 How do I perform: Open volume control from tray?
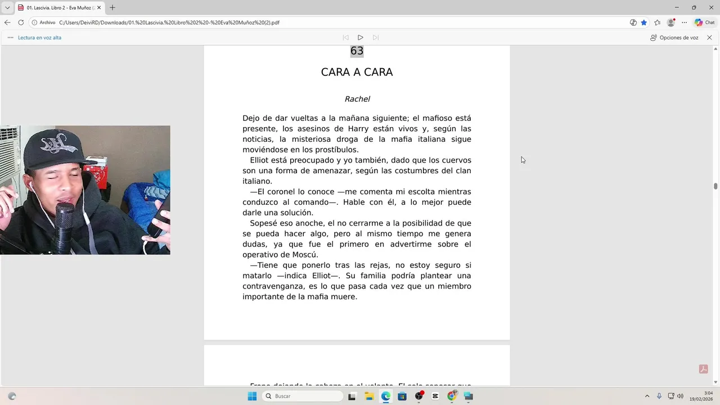680,396
